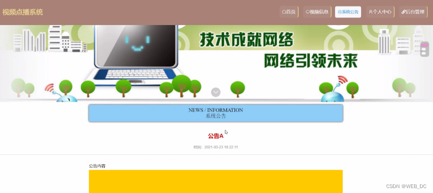
Task: Click the yellow announcement content block
Action: point(216,181)
